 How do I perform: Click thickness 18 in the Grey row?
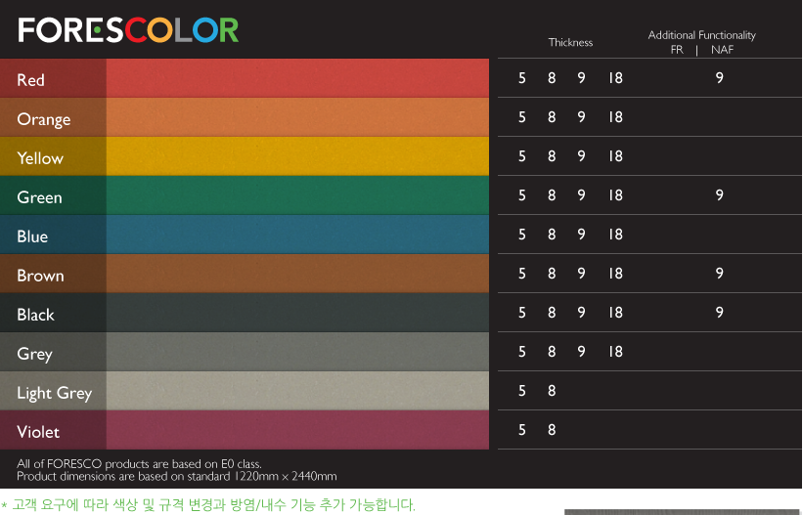coord(615,352)
